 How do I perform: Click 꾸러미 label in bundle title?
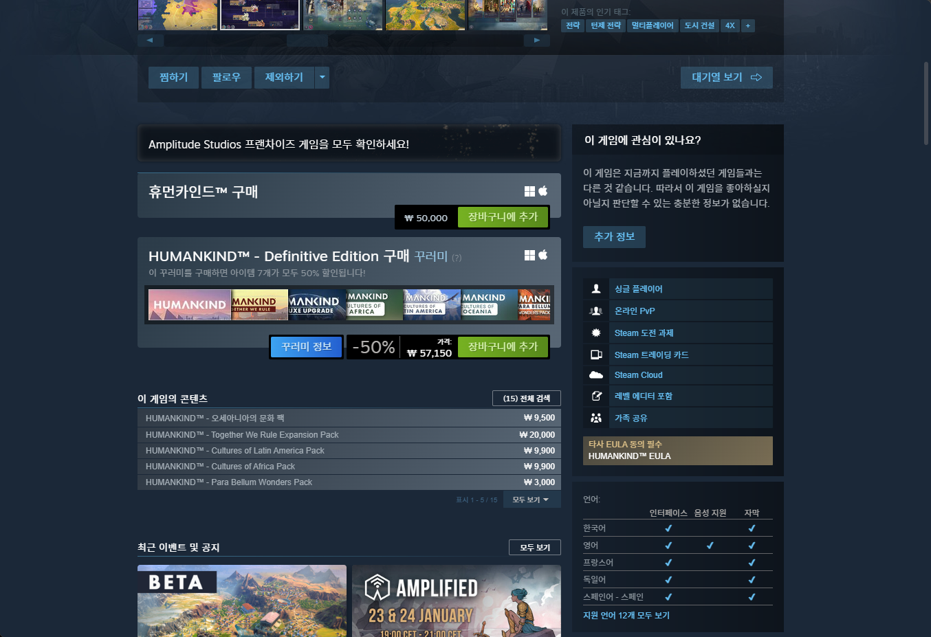click(x=431, y=256)
